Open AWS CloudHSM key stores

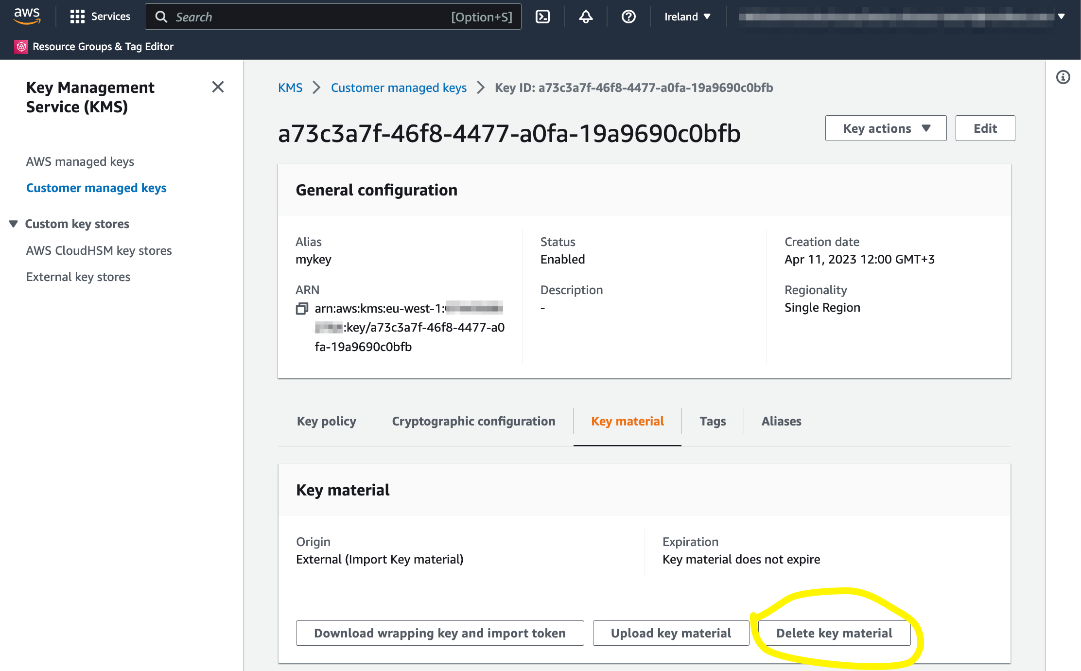tap(99, 250)
